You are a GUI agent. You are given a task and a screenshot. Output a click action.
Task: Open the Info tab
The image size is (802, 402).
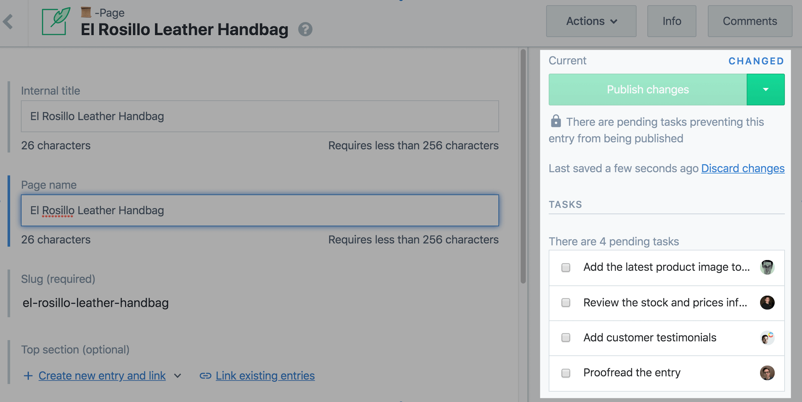[x=672, y=21]
